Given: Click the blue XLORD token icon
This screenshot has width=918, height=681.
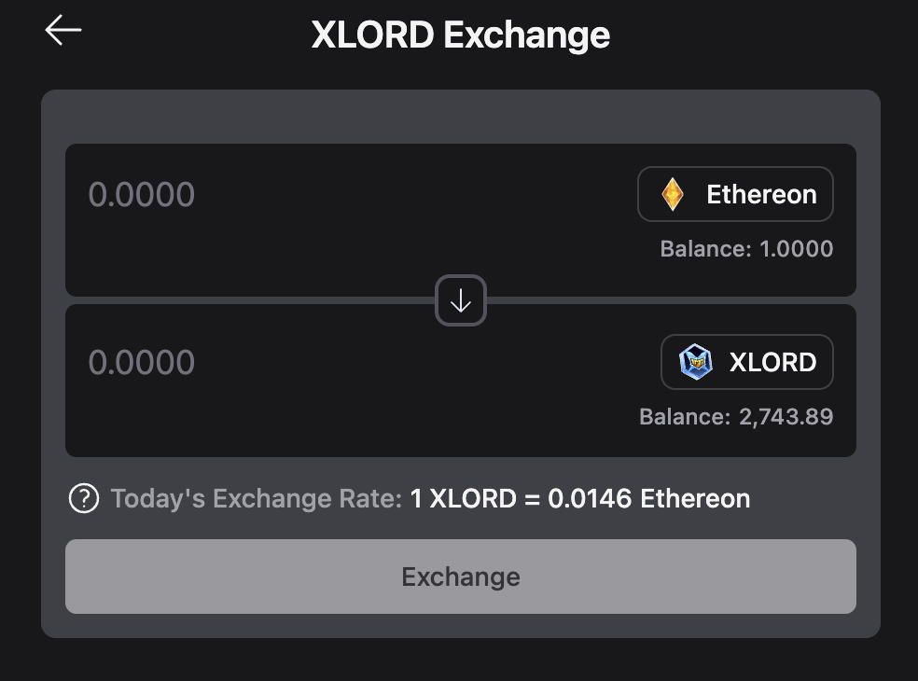Looking at the screenshot, I should [x=695, y=362].
